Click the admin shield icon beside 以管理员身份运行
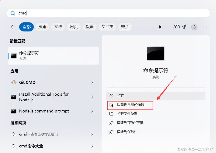Viewport: 216px width, 153px height. (111, 105)
